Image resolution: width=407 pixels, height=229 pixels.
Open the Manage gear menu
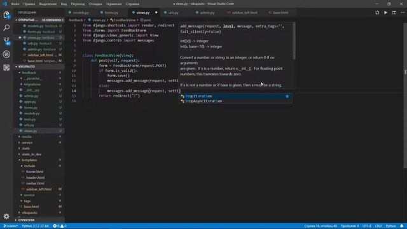(x=6, y=216)
